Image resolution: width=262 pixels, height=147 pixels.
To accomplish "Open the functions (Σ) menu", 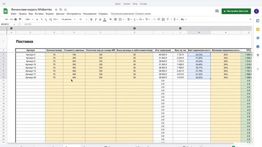I will click(176, 19).
